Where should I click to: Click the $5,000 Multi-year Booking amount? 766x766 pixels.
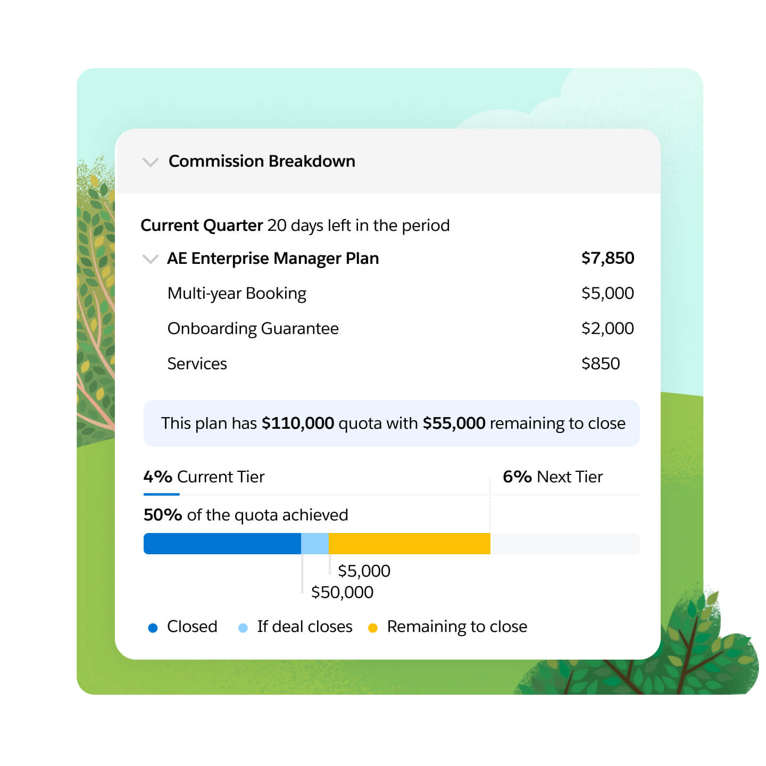(607, 294)
